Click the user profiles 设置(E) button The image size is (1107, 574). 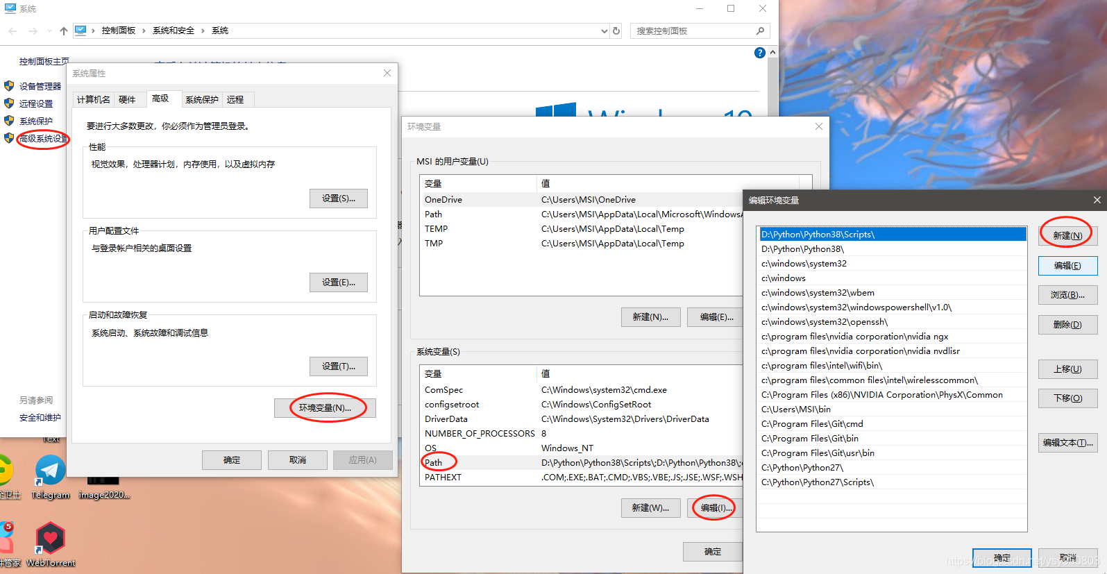point(339,282)
